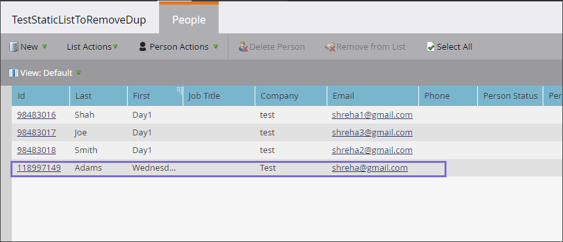Select the Joe last name cell
The height and width of the screenshot is (242, 563).
click(81, 133)
